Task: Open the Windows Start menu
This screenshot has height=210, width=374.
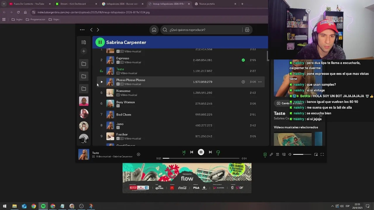Action: [x=5, y=206]
